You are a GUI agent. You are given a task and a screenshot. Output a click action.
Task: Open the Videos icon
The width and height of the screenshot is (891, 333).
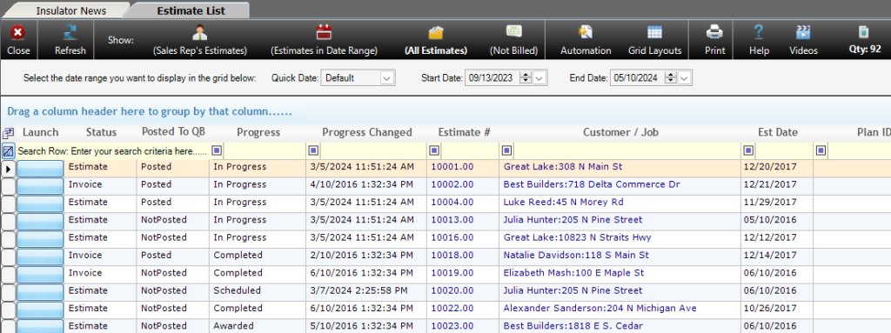[803, 32]
